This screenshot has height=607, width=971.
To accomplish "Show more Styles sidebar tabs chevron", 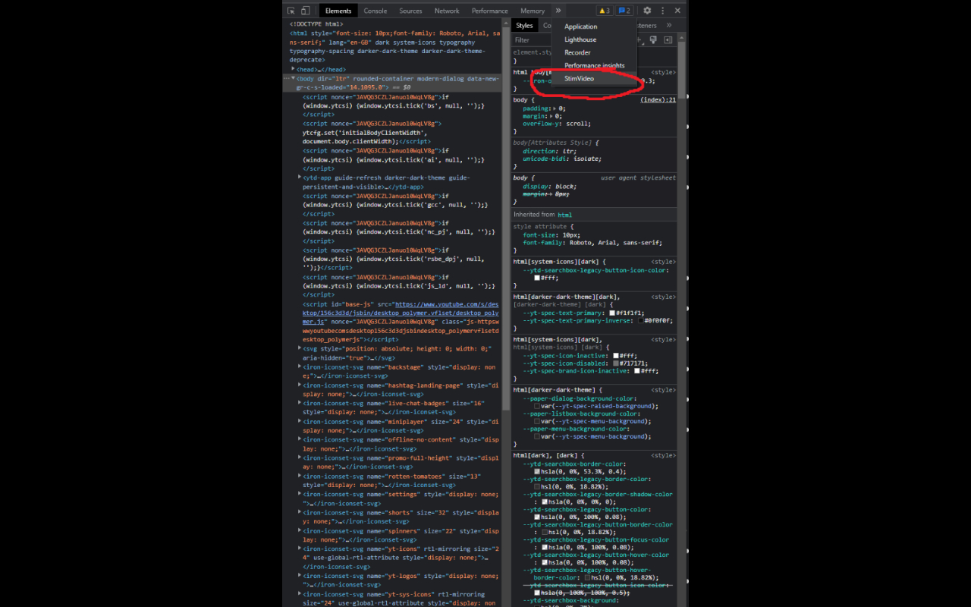I will point(668,25).
